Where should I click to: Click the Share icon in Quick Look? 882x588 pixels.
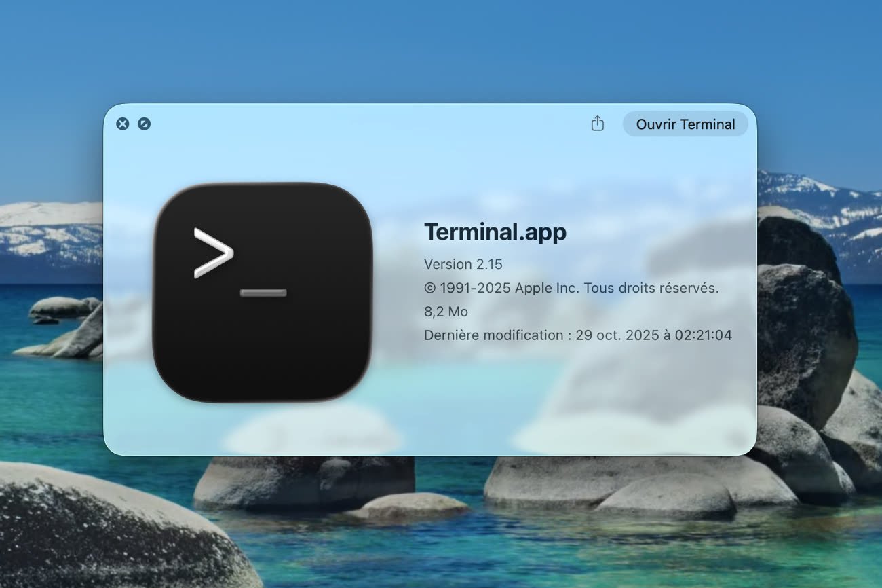(x=597, y=124)
